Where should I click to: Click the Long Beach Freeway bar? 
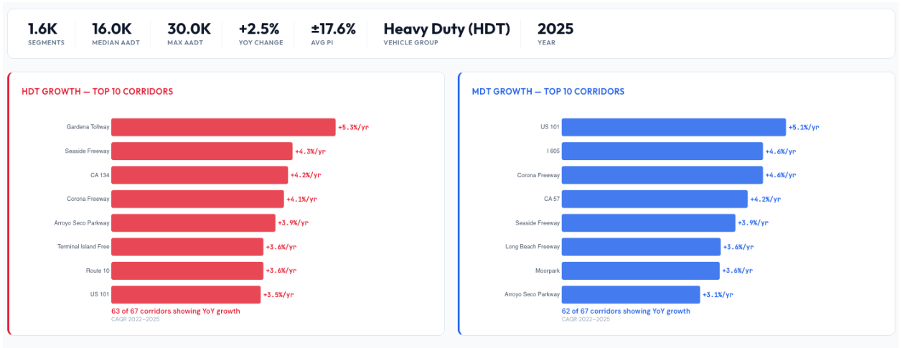pyautogui.click(x=641, y=247)
